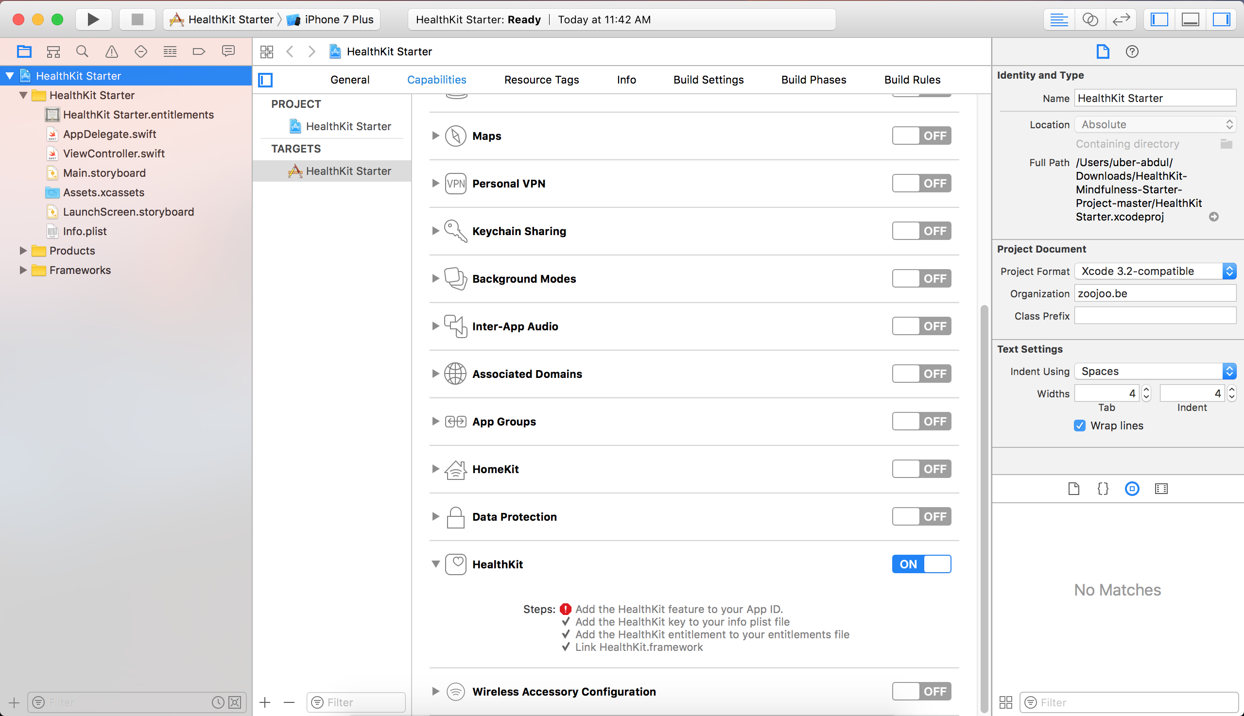Open the Project Format dropdown
Screen dimensions: 1244x716
click(1155, 271)
